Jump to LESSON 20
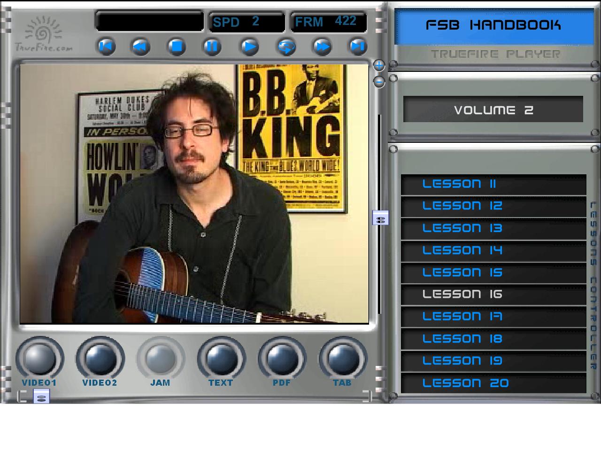Screen dimensions: 601x451 click(x=493, y=383)
